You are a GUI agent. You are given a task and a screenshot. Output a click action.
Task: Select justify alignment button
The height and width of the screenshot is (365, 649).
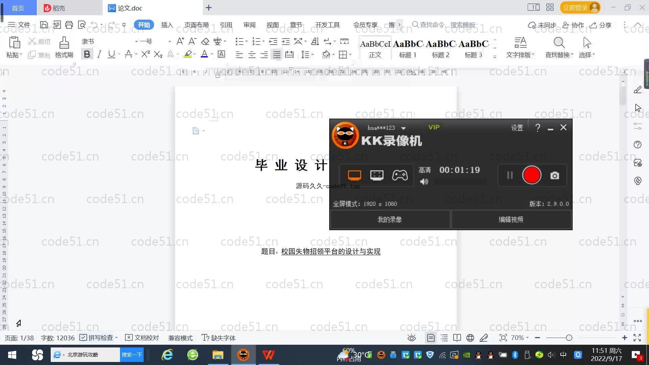coord(277,54)
